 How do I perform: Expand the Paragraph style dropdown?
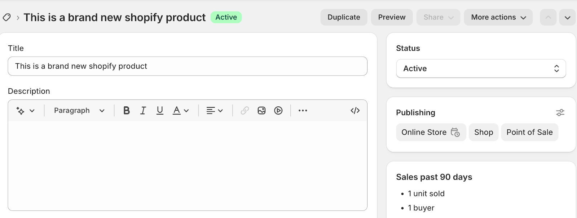79,111
